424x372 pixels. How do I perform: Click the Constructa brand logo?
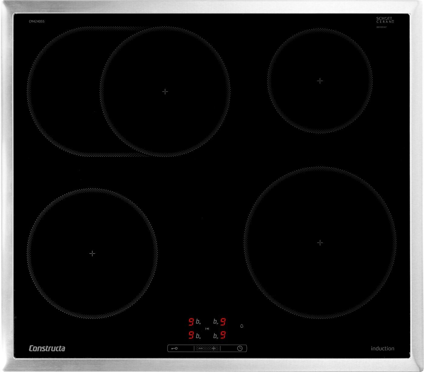[x=47, y=348]
